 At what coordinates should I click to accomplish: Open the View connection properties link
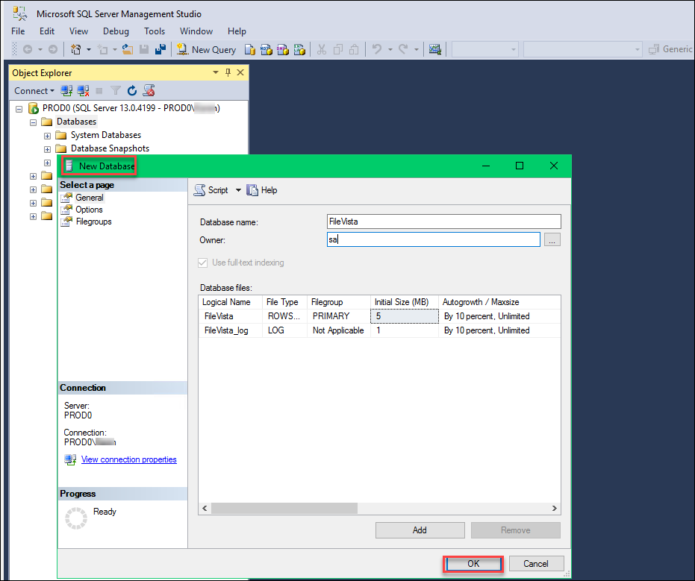pyautogui.click(x=129, y=459)
